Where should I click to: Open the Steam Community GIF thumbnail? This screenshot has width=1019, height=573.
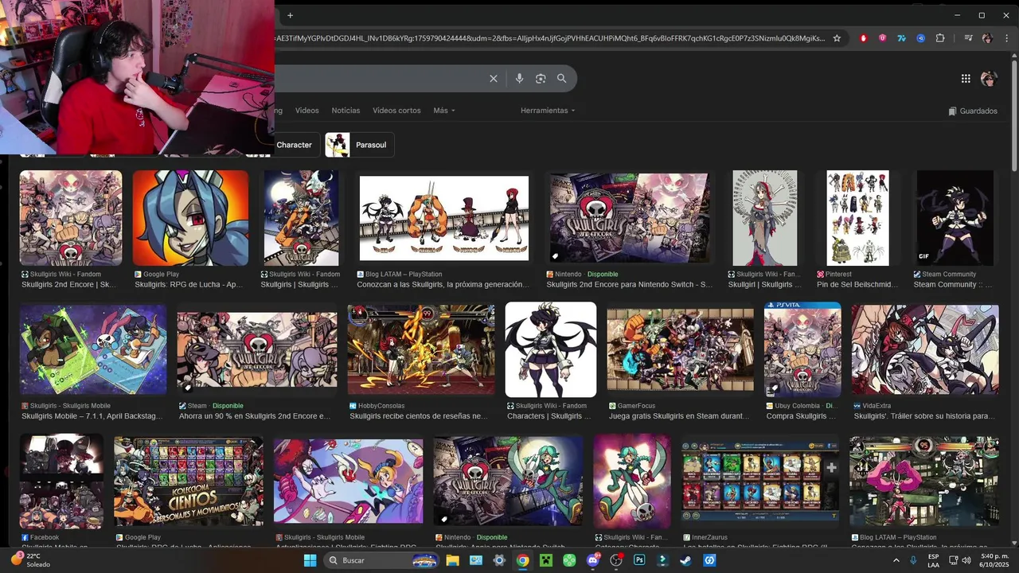(955, 217)
